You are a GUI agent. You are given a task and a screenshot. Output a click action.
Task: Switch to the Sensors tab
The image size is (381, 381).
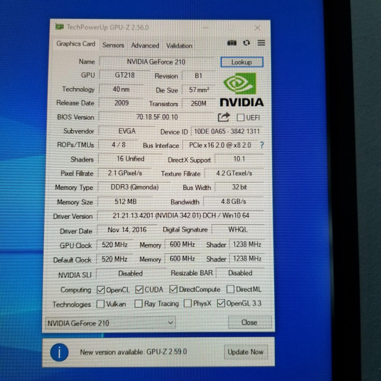click(113, 45)
